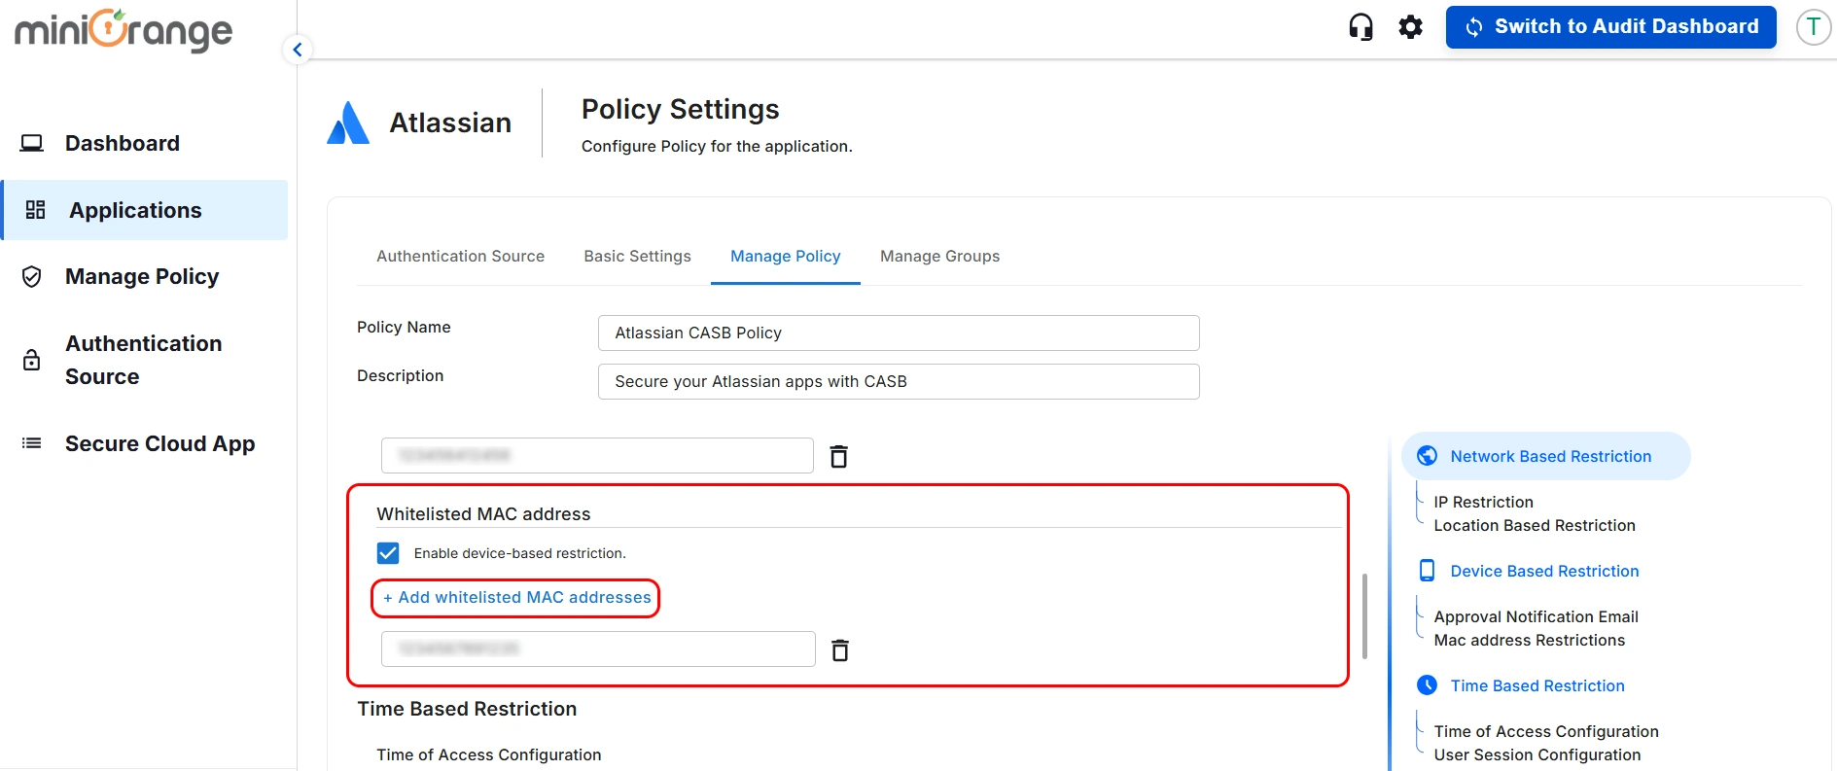Click Device Based Restriction phone icon
The image size is (1837, 771).
point(1427,571)
